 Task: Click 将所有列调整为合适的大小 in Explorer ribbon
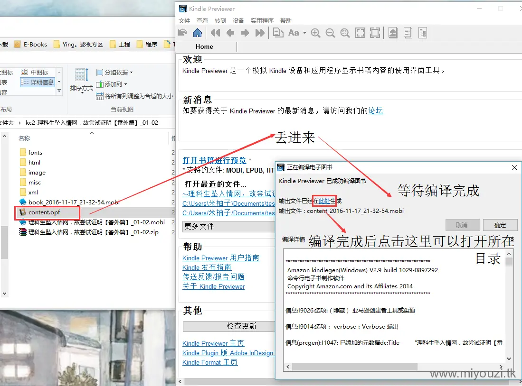[x=134, y=96]
